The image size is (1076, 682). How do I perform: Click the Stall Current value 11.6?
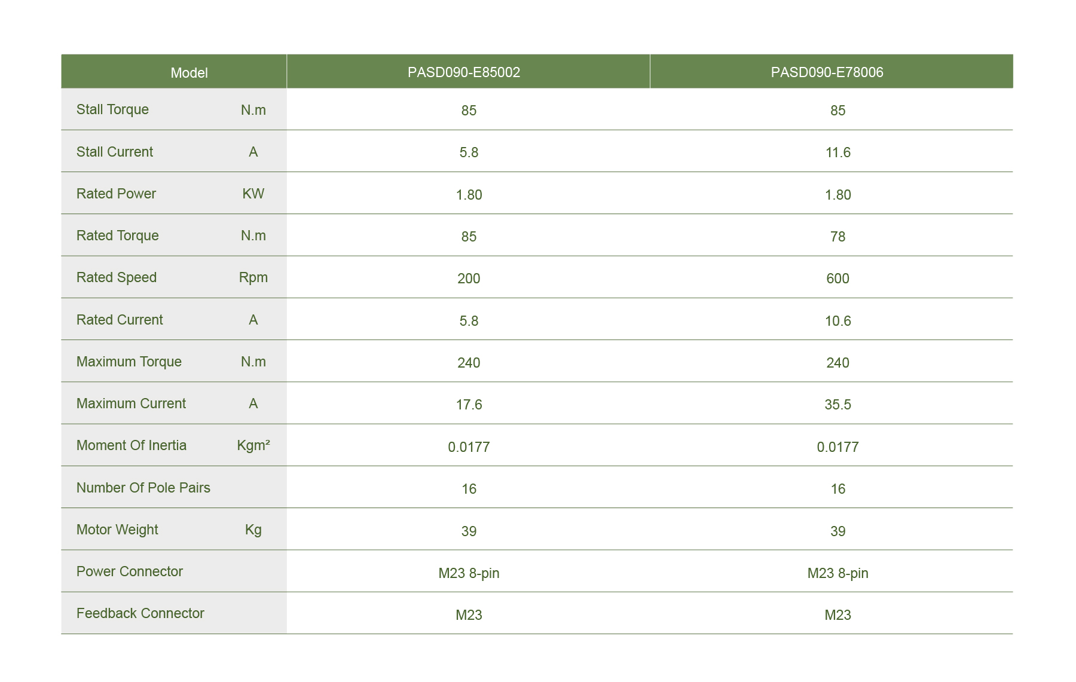click(x=837, y=152)
